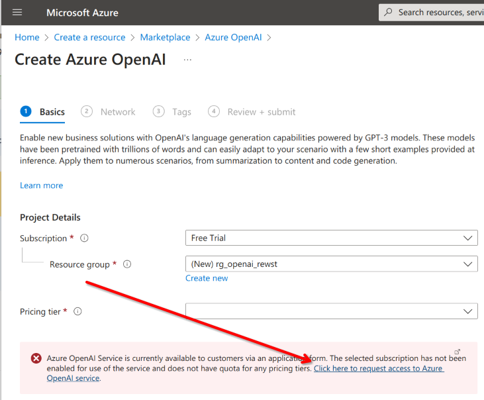The width and height of the screenshot is (484, 400).
Task: Open the Pricing tier dropdown
Action: pyautogui.click(x=331, y=311)
